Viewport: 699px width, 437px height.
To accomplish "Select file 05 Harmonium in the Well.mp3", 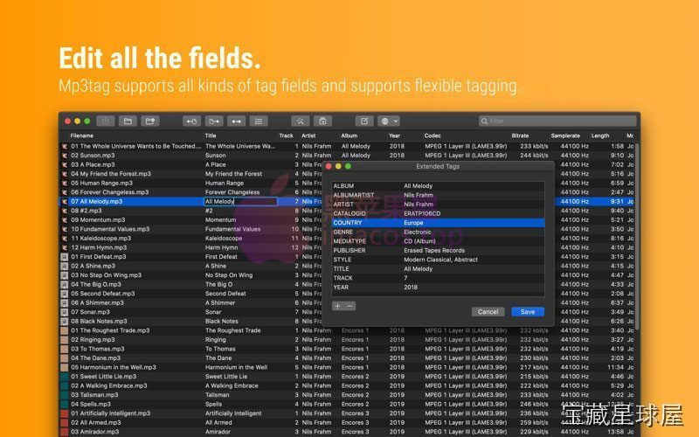I will (x=114, y=367).
